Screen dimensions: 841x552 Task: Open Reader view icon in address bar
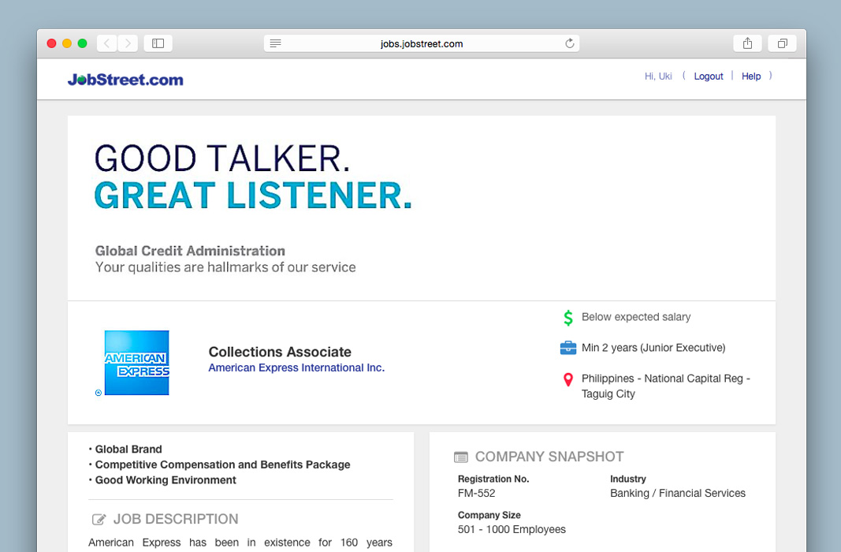[275, 43]
